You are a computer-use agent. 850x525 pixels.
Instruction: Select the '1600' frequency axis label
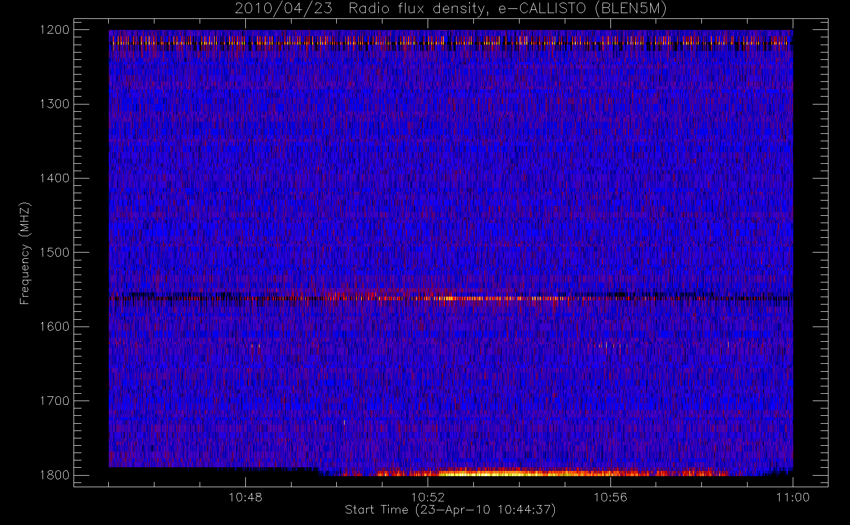point(55,327)
